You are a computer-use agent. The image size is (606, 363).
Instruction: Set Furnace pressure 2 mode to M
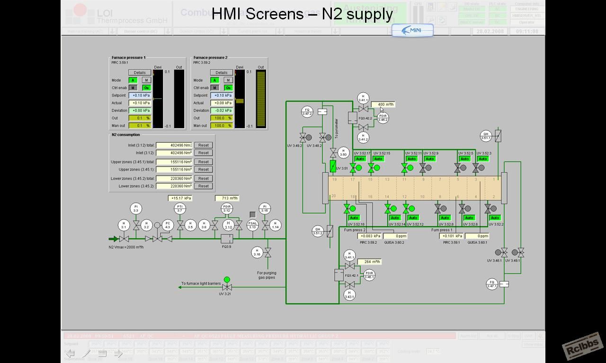tap(228, 80)
